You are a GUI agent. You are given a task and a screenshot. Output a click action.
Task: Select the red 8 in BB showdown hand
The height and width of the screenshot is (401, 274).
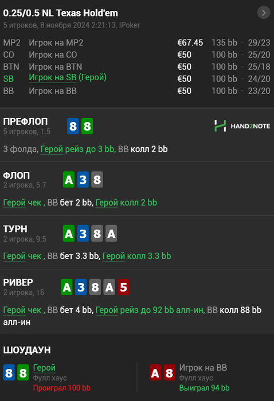click(169, 372)
